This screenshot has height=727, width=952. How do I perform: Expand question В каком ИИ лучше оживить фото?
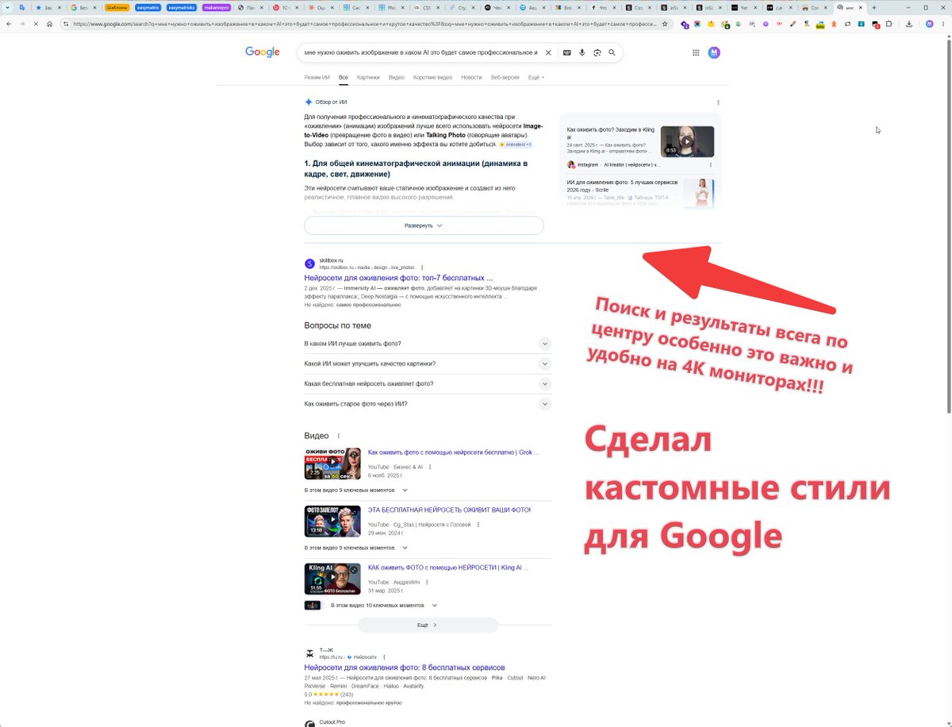[544, 344]
